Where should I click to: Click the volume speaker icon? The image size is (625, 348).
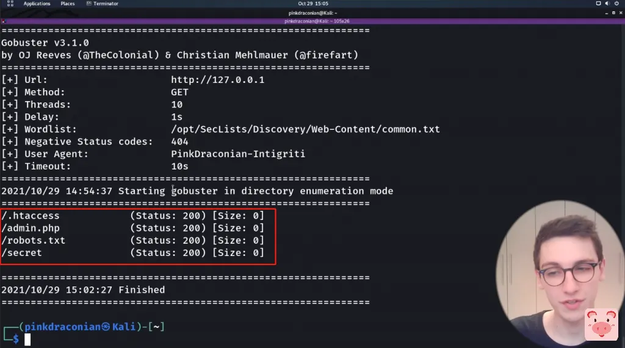[607, 4]
